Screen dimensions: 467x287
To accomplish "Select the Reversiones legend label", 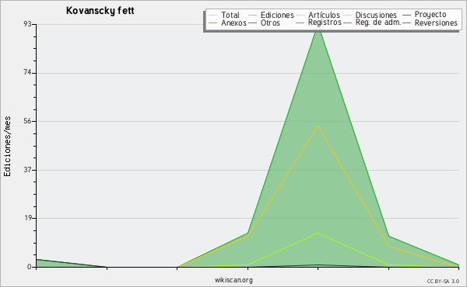I will coord(436,22).
